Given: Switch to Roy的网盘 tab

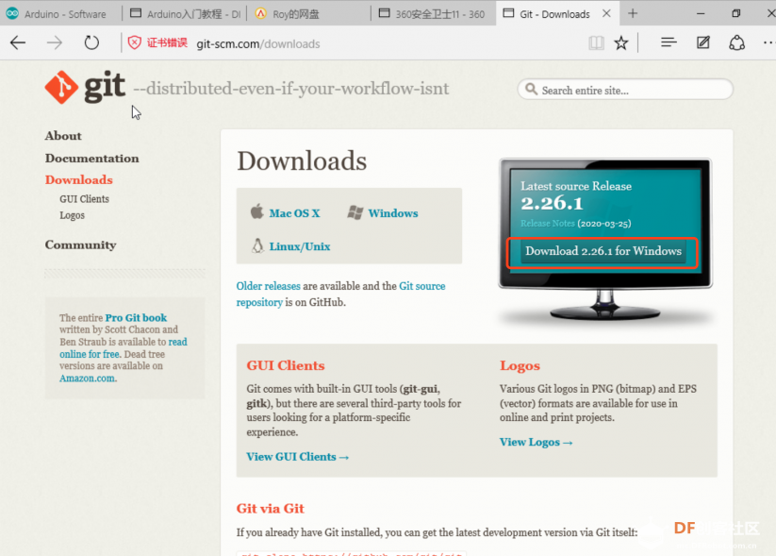Looking at the screenshot, I should tap(309, 14).
